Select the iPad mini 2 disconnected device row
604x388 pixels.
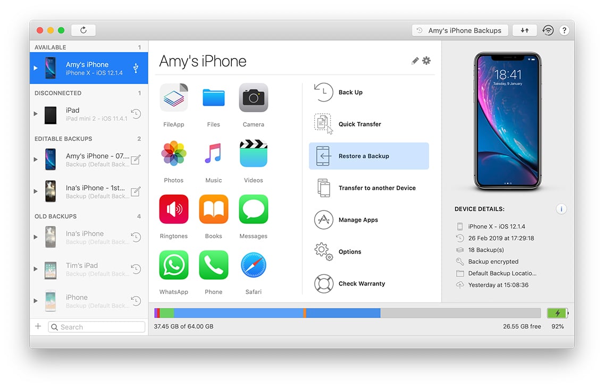coord(89,114)
